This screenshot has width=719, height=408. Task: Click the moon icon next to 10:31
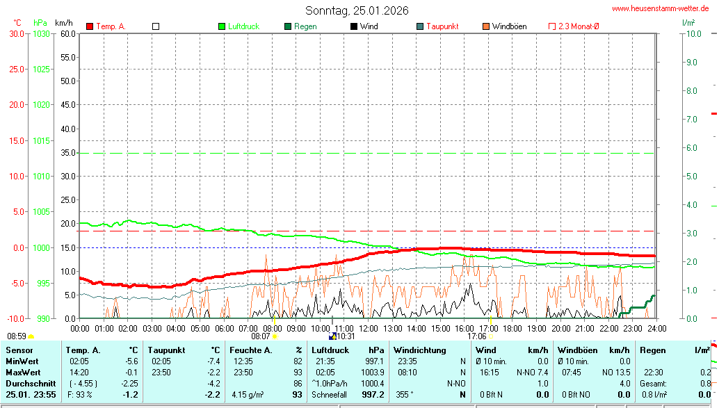332,336
